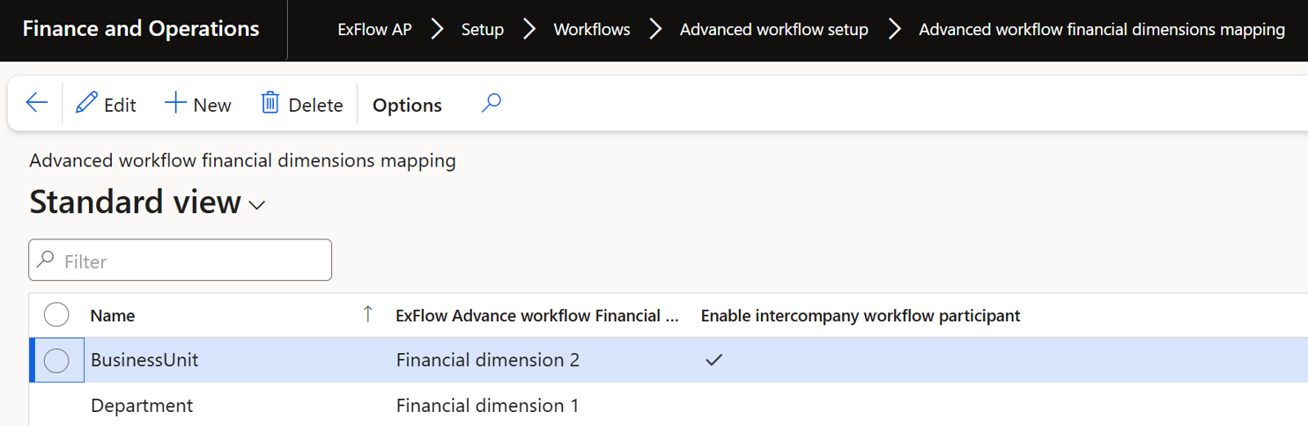Open the Name column header menu
Image resolution: width=1308 pixels, height=426 pixels.
click(x=113, y=315)
